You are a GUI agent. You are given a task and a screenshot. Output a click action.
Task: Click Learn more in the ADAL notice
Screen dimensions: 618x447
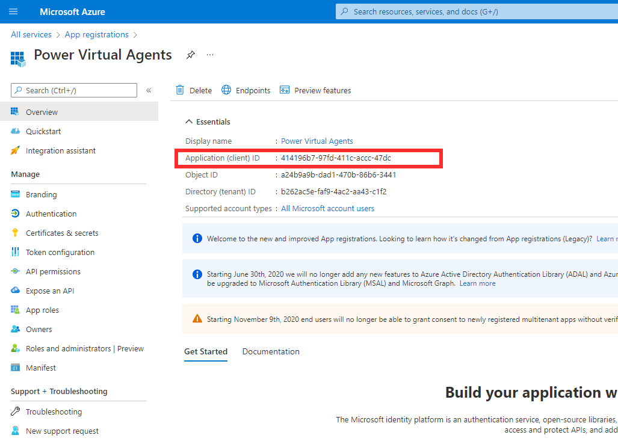click(x=477, y=283)
